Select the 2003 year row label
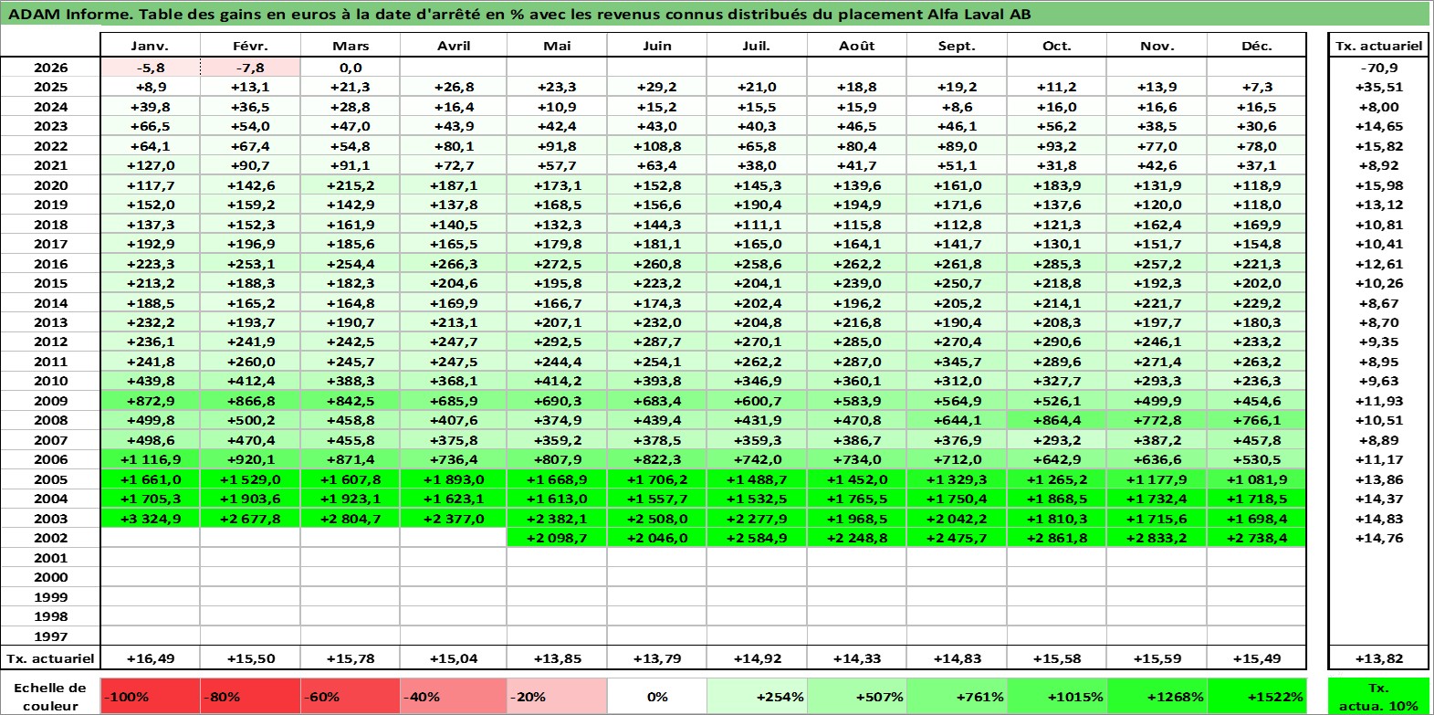The image size is (1434, 715). pyautogui.click(x=51, y=519)
